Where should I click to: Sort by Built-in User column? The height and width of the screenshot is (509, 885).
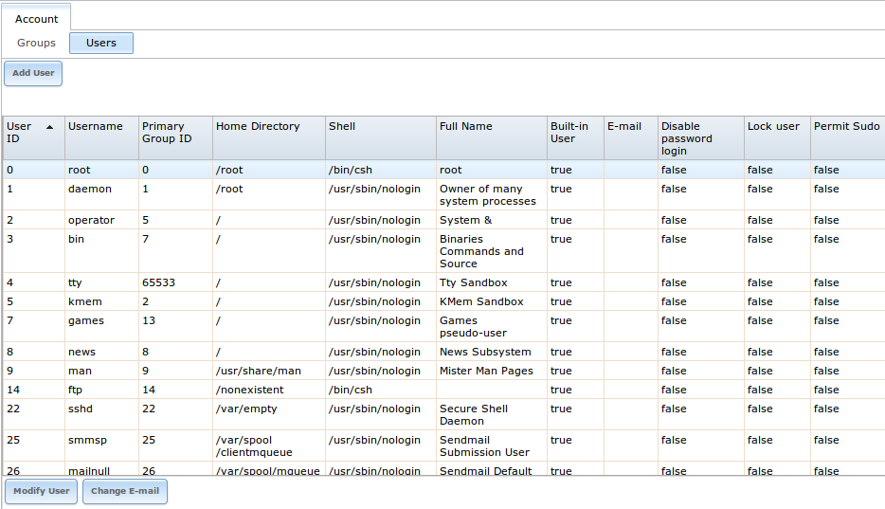[x=569, y=133]
